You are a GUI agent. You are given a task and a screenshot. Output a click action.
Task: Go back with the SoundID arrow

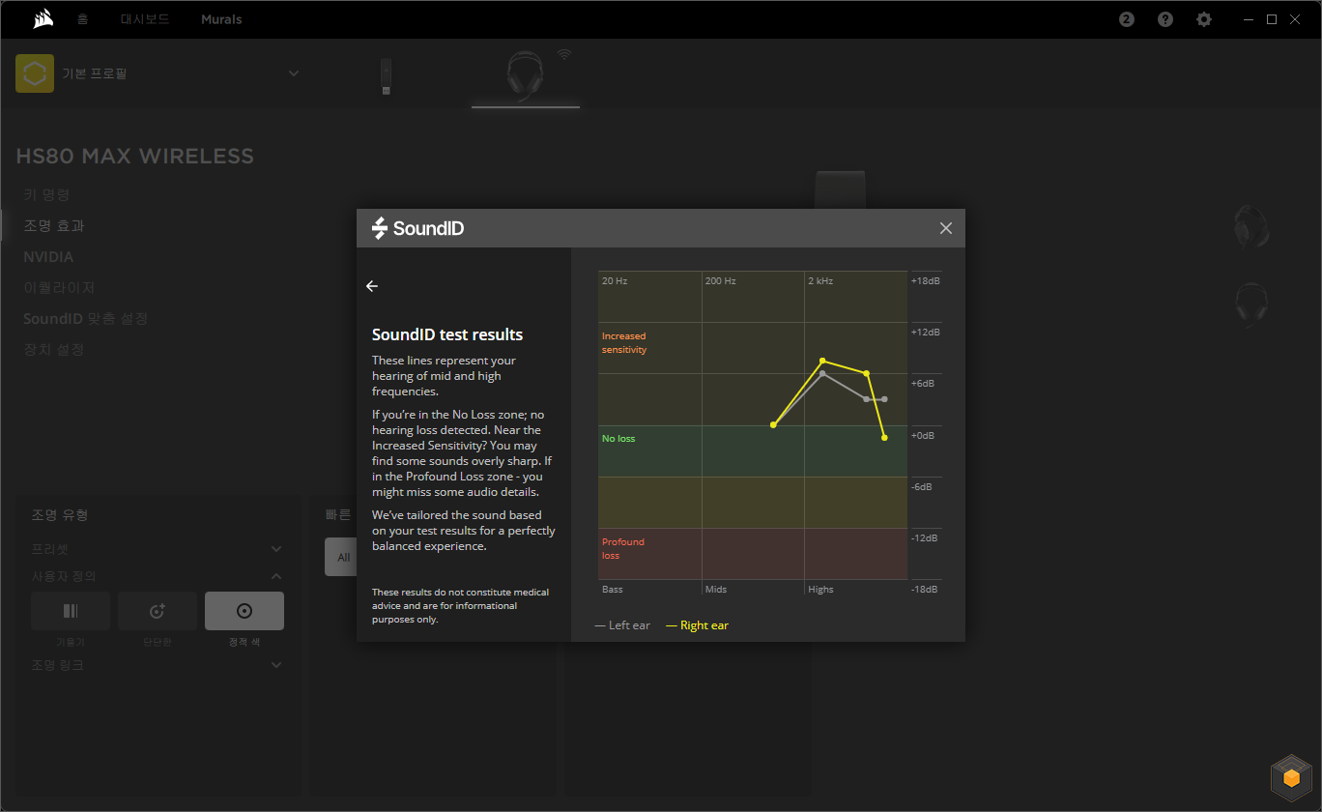pyautogui.click(x=372, y=286)
